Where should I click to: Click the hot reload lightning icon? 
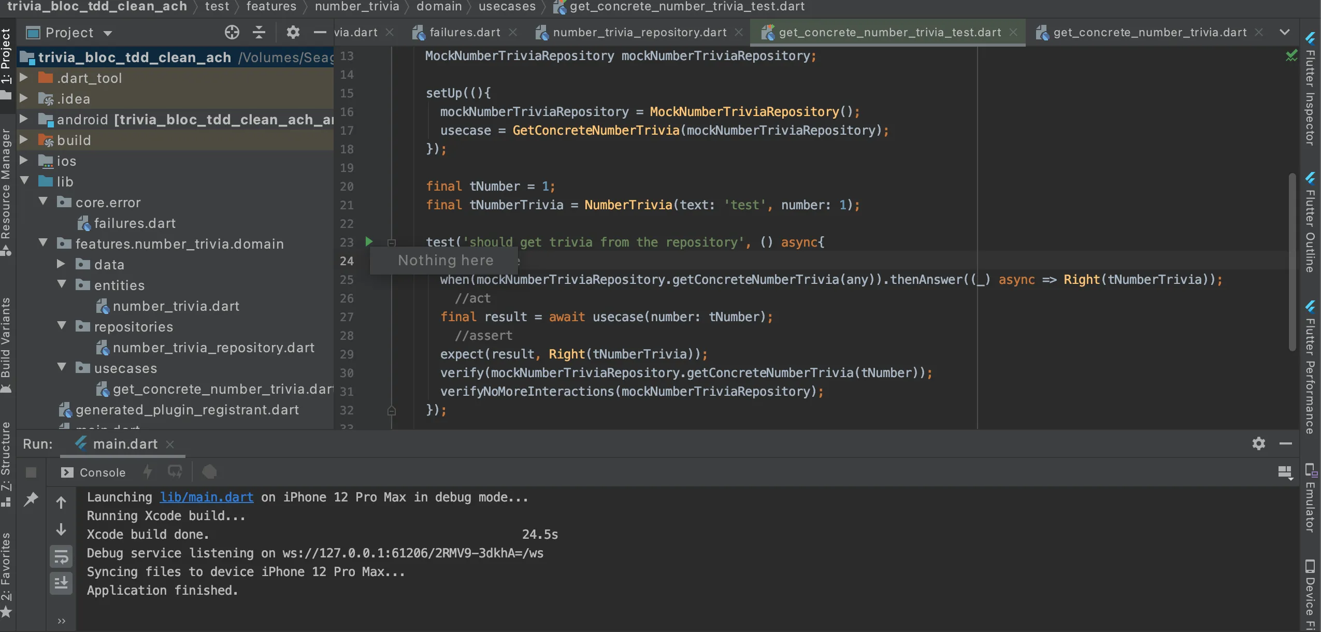click(148, 472)
